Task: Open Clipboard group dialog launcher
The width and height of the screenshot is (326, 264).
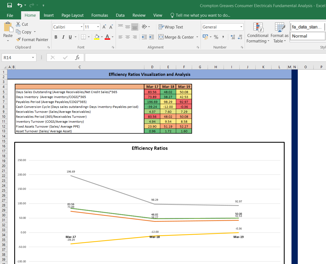Action: (x=49, y=47)
